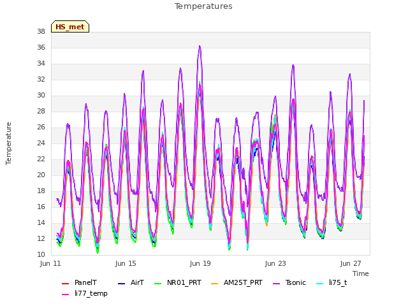This screenshot has width=408, height=306.
Task: Click the 32 y-axis tick label
Action: tap(41, 79)
